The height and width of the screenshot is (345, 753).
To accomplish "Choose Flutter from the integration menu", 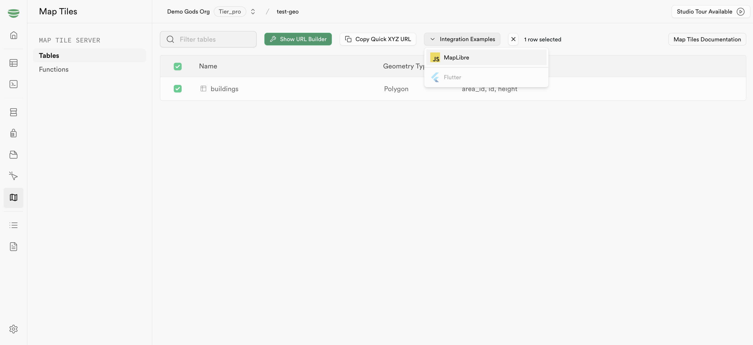I will (x=453, y=77).
